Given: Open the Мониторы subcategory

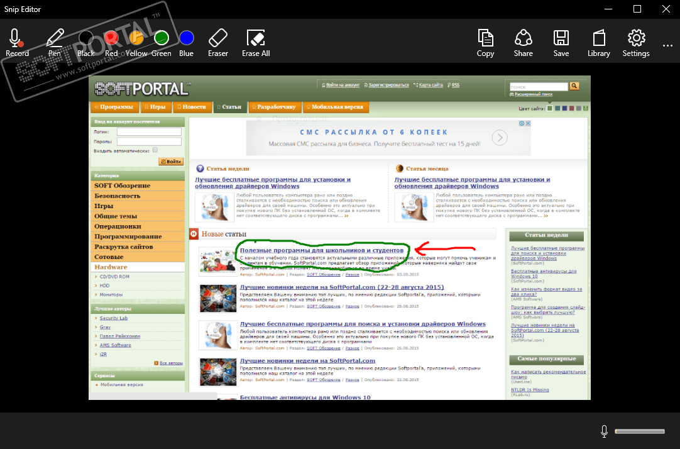Looking at the screenshot, I should (x=111, y=294).
